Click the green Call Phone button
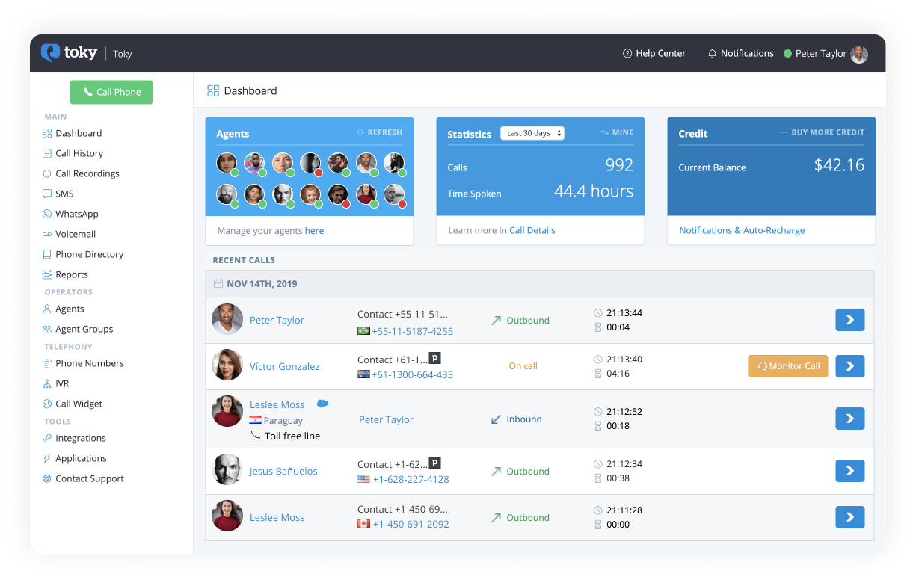The height and width of the screenshot is (580, 916). click(x=111, y=92)
